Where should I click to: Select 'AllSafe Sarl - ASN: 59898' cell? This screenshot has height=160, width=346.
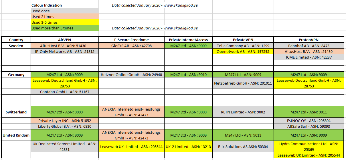[x=309, y=126]
